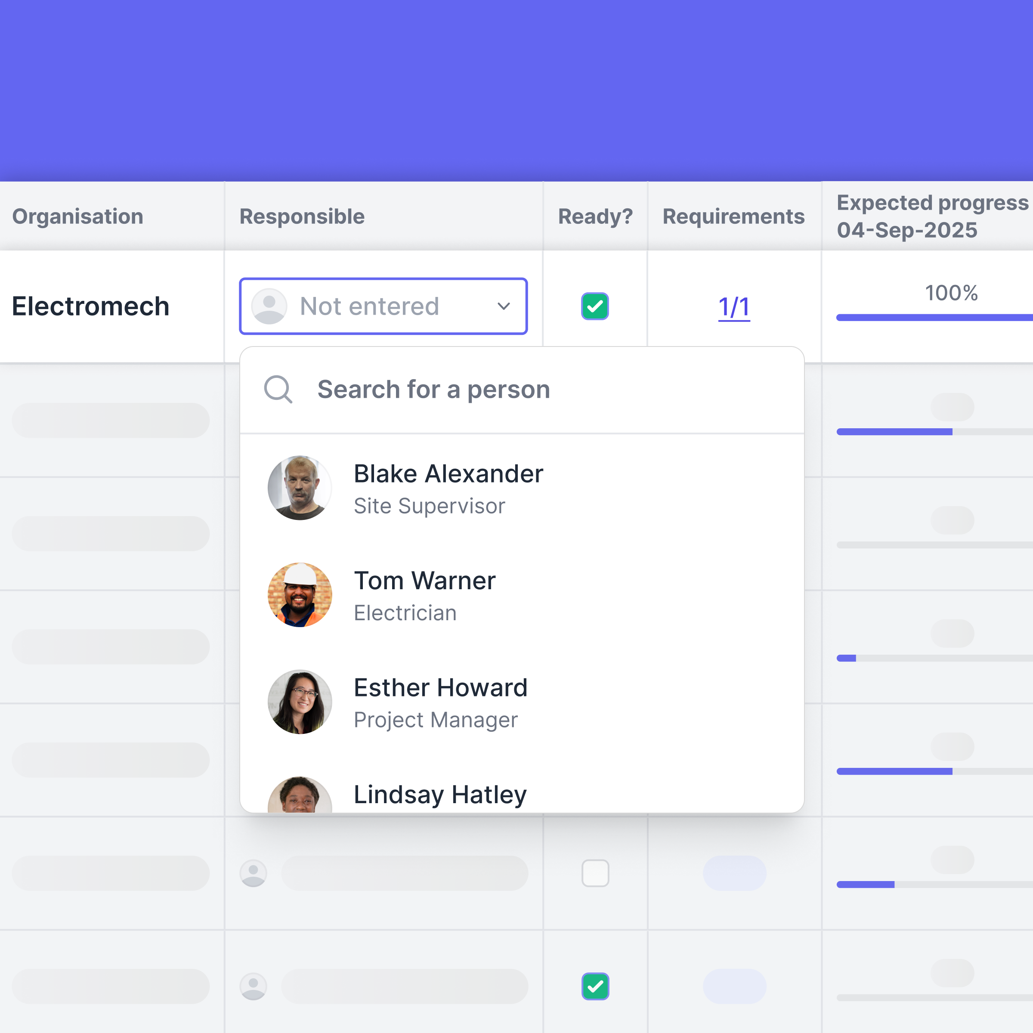This screenshot has height=1033, width=1033.
Task: Tick the unchecked Ready checkbox
Action: point(595,873)
